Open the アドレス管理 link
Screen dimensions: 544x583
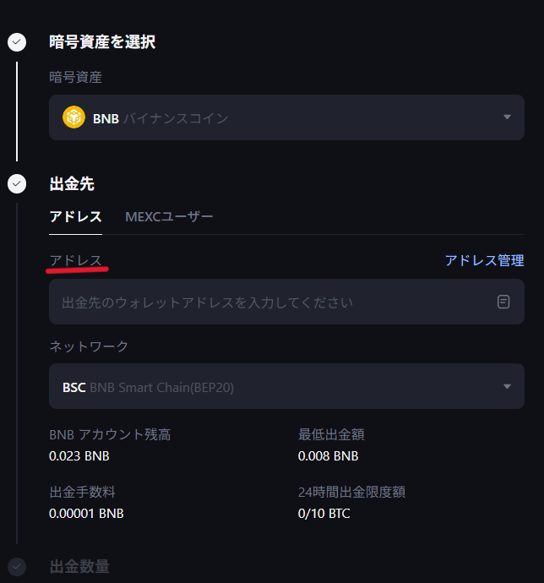[x=484, y=260]
